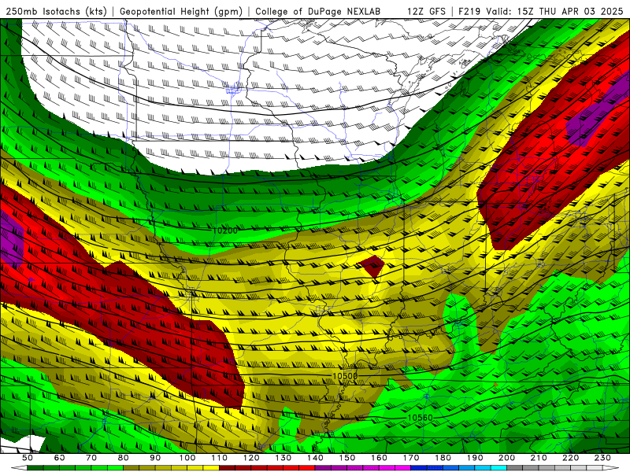Screen dimensions: 630x472
Task: Click the cyan legend swatch left of 200
Action: [x=498, y=468]
